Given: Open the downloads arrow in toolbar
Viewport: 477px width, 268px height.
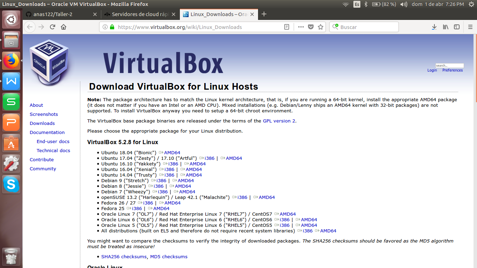Looking at the screenshot, I should [x=434, y=27].
